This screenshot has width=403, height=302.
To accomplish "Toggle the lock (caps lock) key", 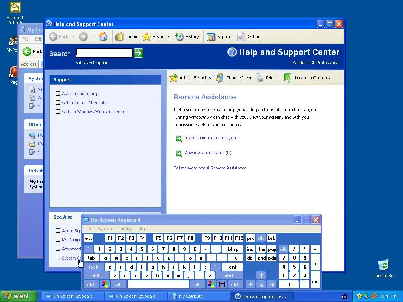I will click(x=94, y=267).
